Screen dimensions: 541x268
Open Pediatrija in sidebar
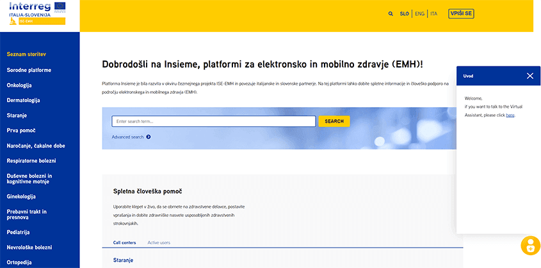(x=19, y=232)
